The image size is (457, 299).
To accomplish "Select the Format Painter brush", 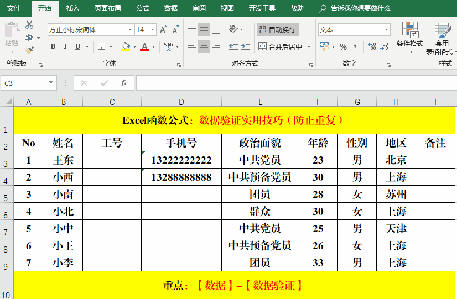I will click(x=29, y=50).
